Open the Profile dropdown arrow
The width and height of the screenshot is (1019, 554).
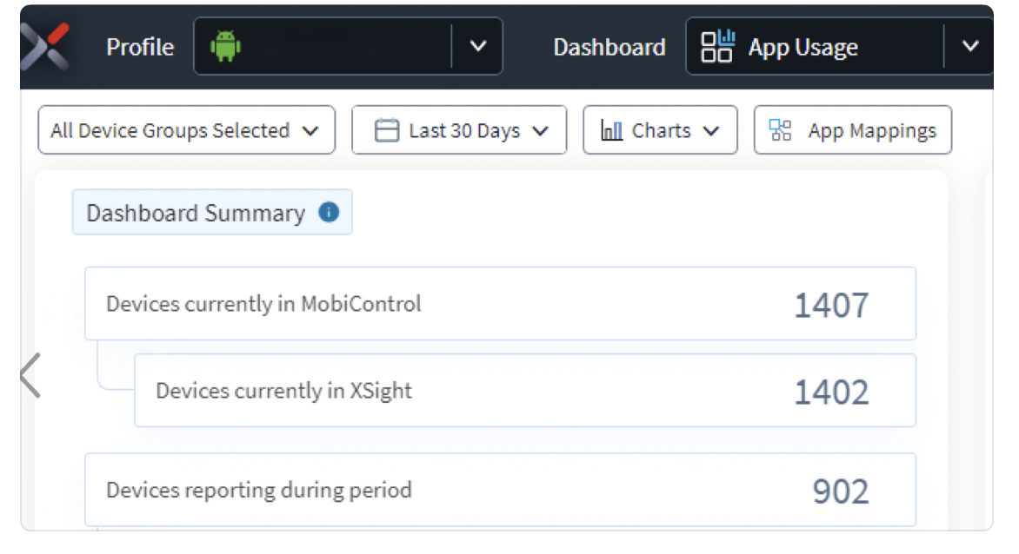coord(477,47)
